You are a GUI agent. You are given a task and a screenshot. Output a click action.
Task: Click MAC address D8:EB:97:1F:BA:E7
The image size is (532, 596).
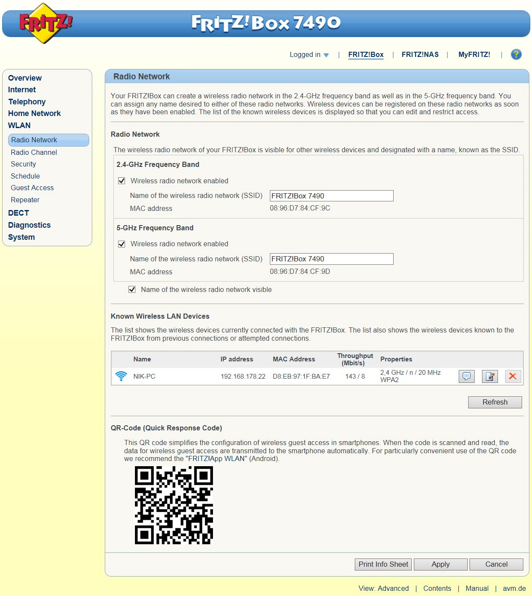click(301, 376)
